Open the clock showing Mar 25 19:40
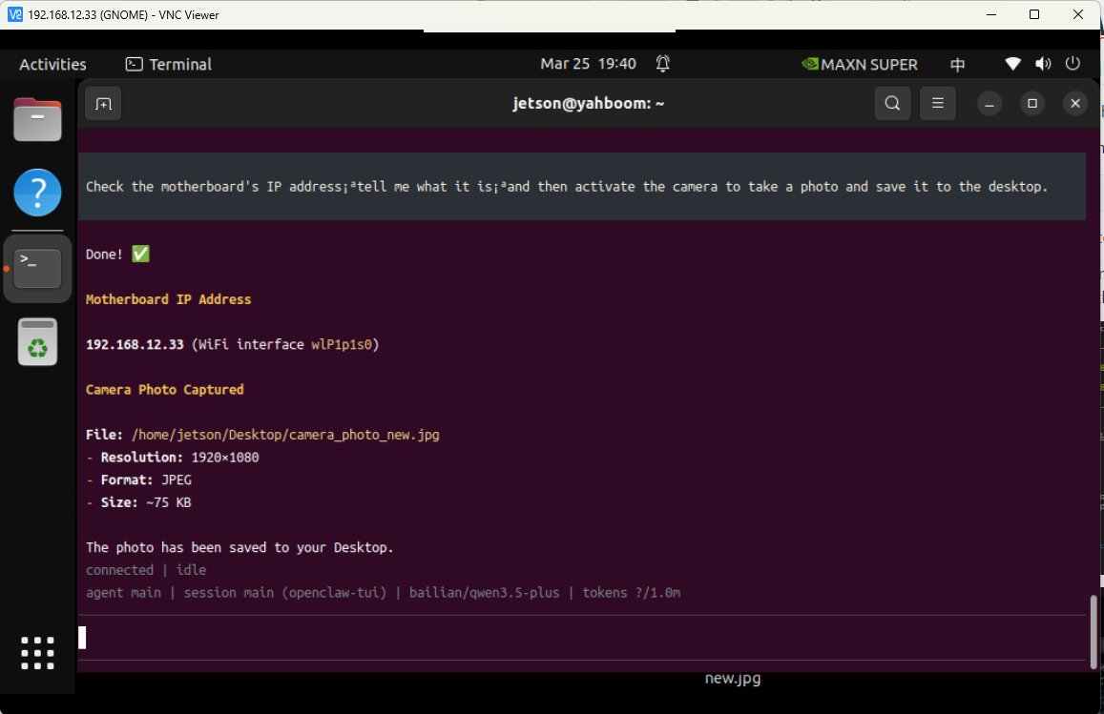Screen dimensions: 1104x714 pyautogui.click(x=588, y=64)
